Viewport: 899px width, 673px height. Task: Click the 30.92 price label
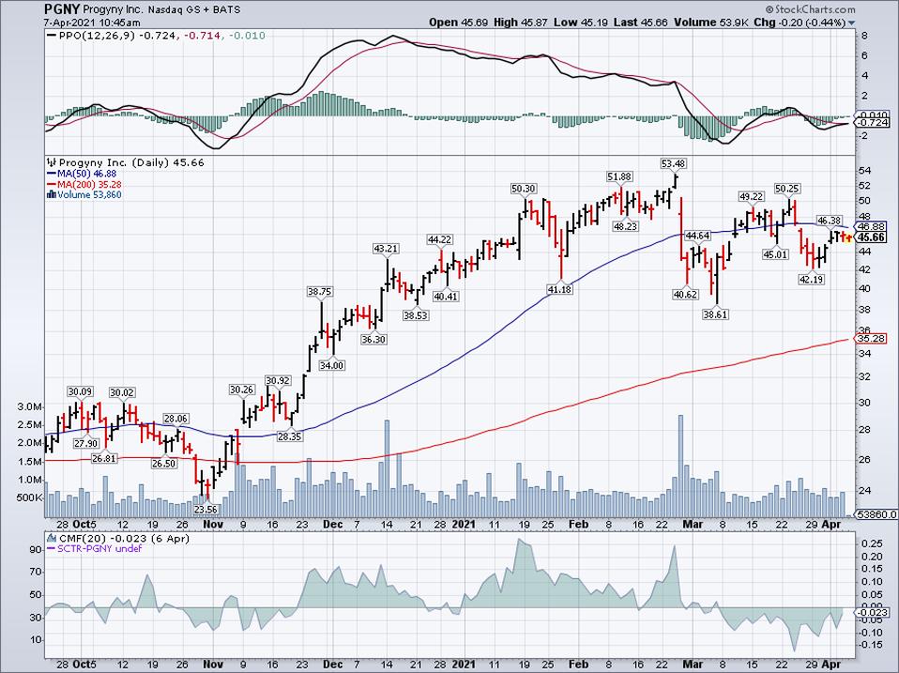coord(278,381)
